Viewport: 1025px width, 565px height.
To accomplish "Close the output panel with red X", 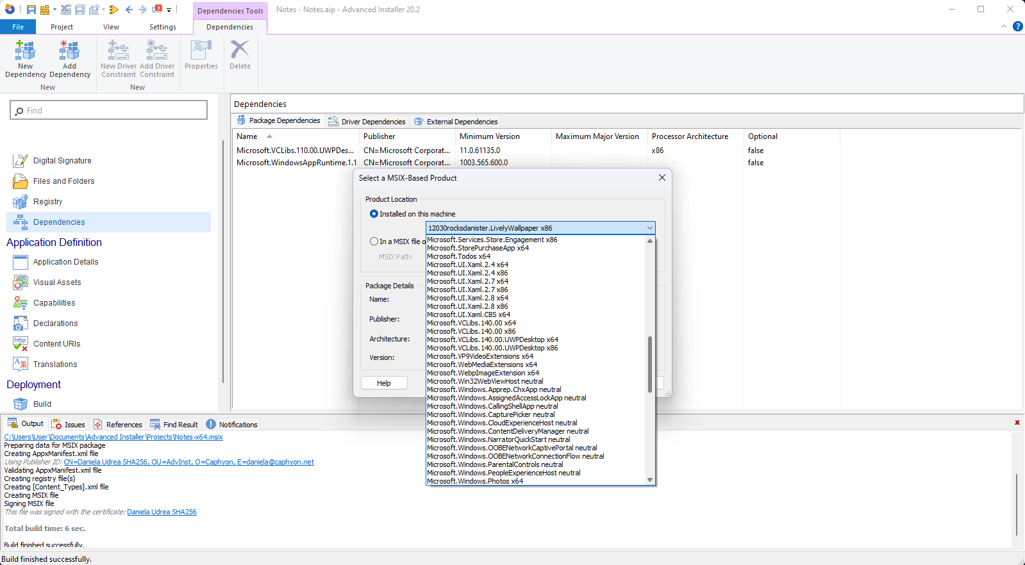I will [1017, 422].
